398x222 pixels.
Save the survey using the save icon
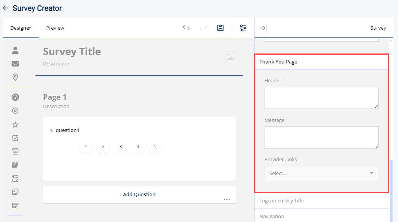(220, 28)
